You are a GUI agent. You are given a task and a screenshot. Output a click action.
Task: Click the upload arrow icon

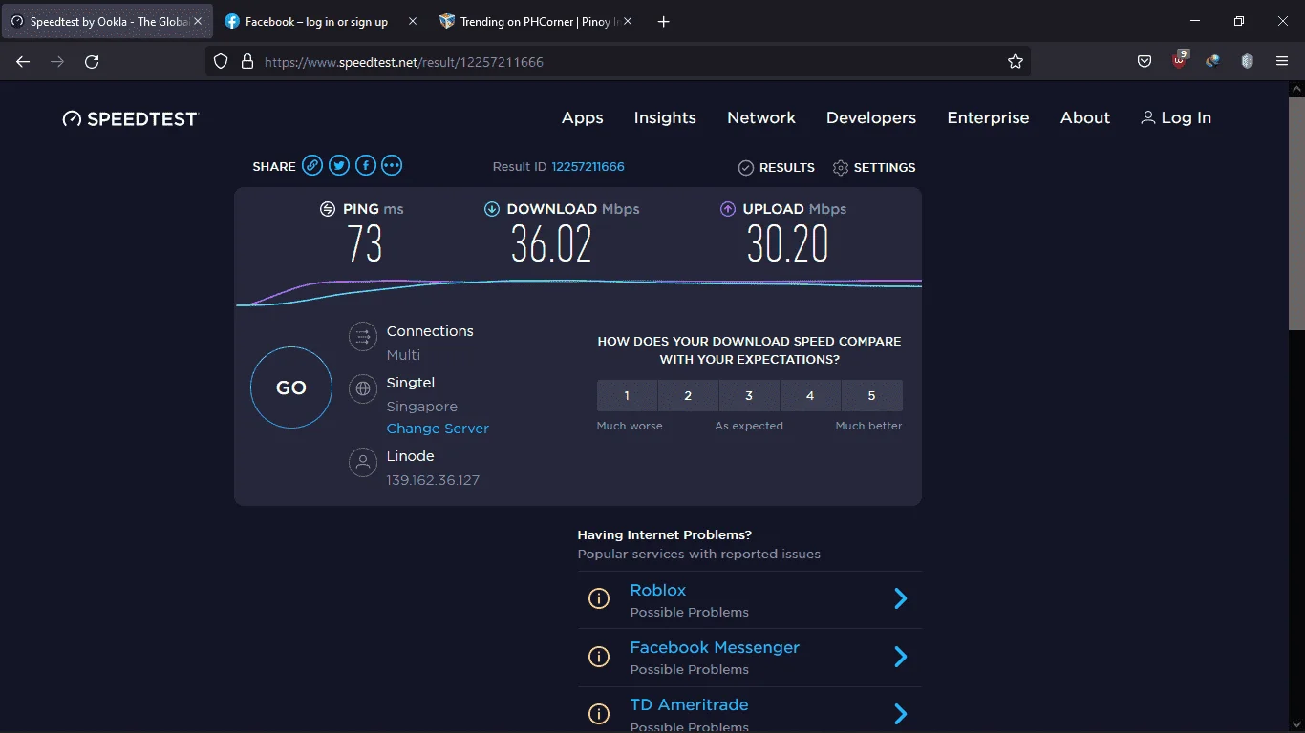click(x=728, y=209)
